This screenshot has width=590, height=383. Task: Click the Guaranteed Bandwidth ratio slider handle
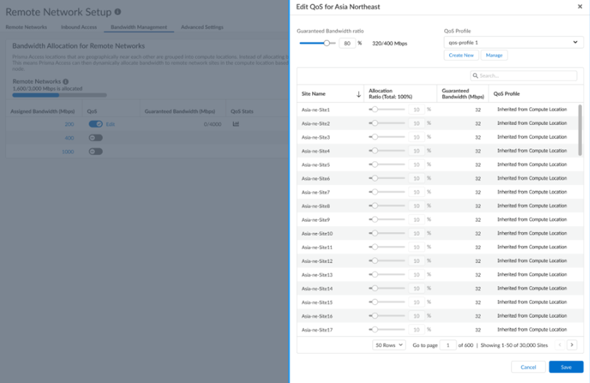(327, 43)
